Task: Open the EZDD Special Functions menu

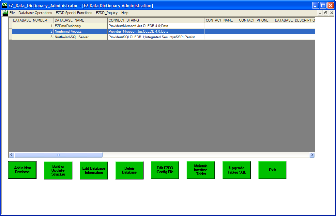Action: pos(74,13)
